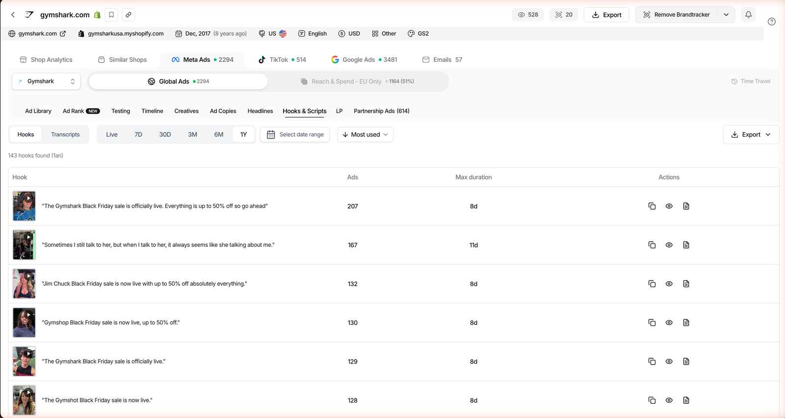The image size is (785, 418).
Task: Open the Google Ads tab
Action: pyautogui.click(x=364, y=60)
